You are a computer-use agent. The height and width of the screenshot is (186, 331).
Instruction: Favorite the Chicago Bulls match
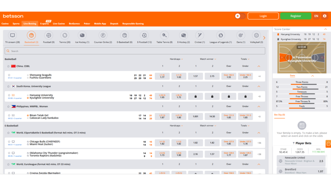[9, 142]
